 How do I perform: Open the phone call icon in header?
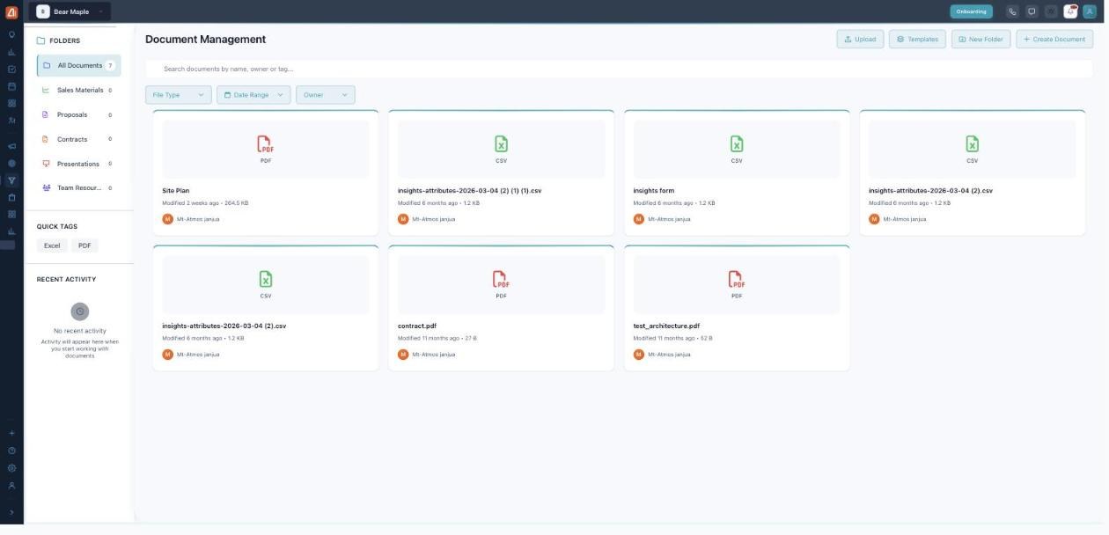pyautogui.click(x=1012, y=11)
